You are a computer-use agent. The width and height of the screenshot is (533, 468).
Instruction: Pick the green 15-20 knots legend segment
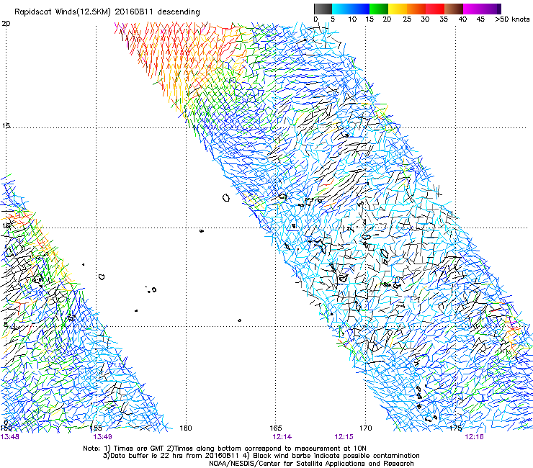coord(379,9)
